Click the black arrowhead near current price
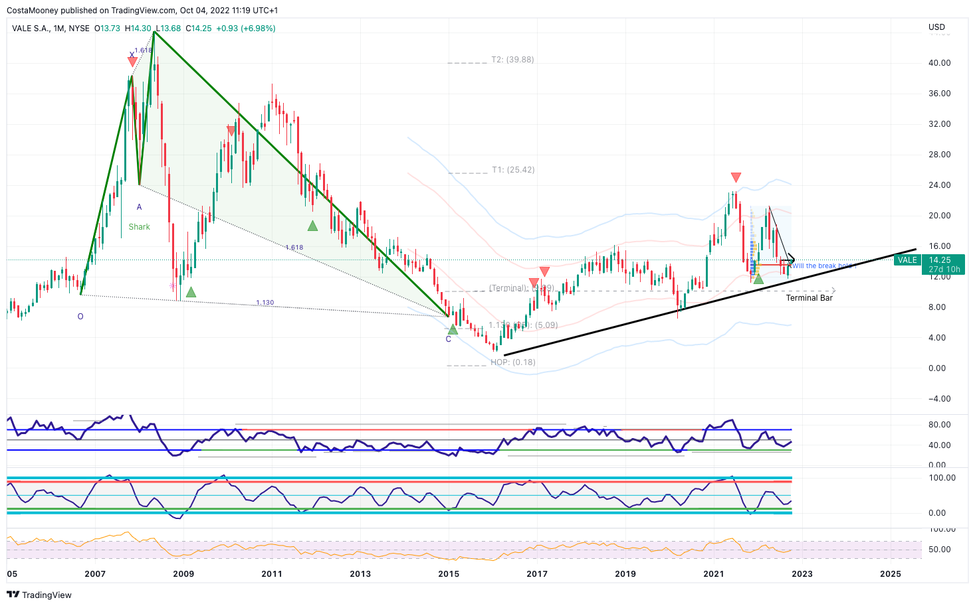This screenshot has height=606, width=975. (x=791, y=259)
